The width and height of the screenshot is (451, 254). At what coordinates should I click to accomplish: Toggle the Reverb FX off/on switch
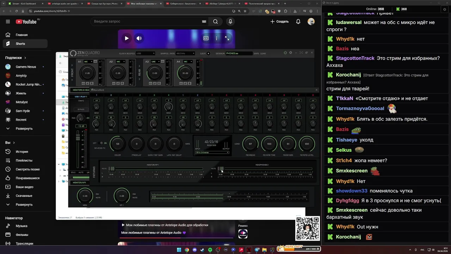click(x=101, y=143)
